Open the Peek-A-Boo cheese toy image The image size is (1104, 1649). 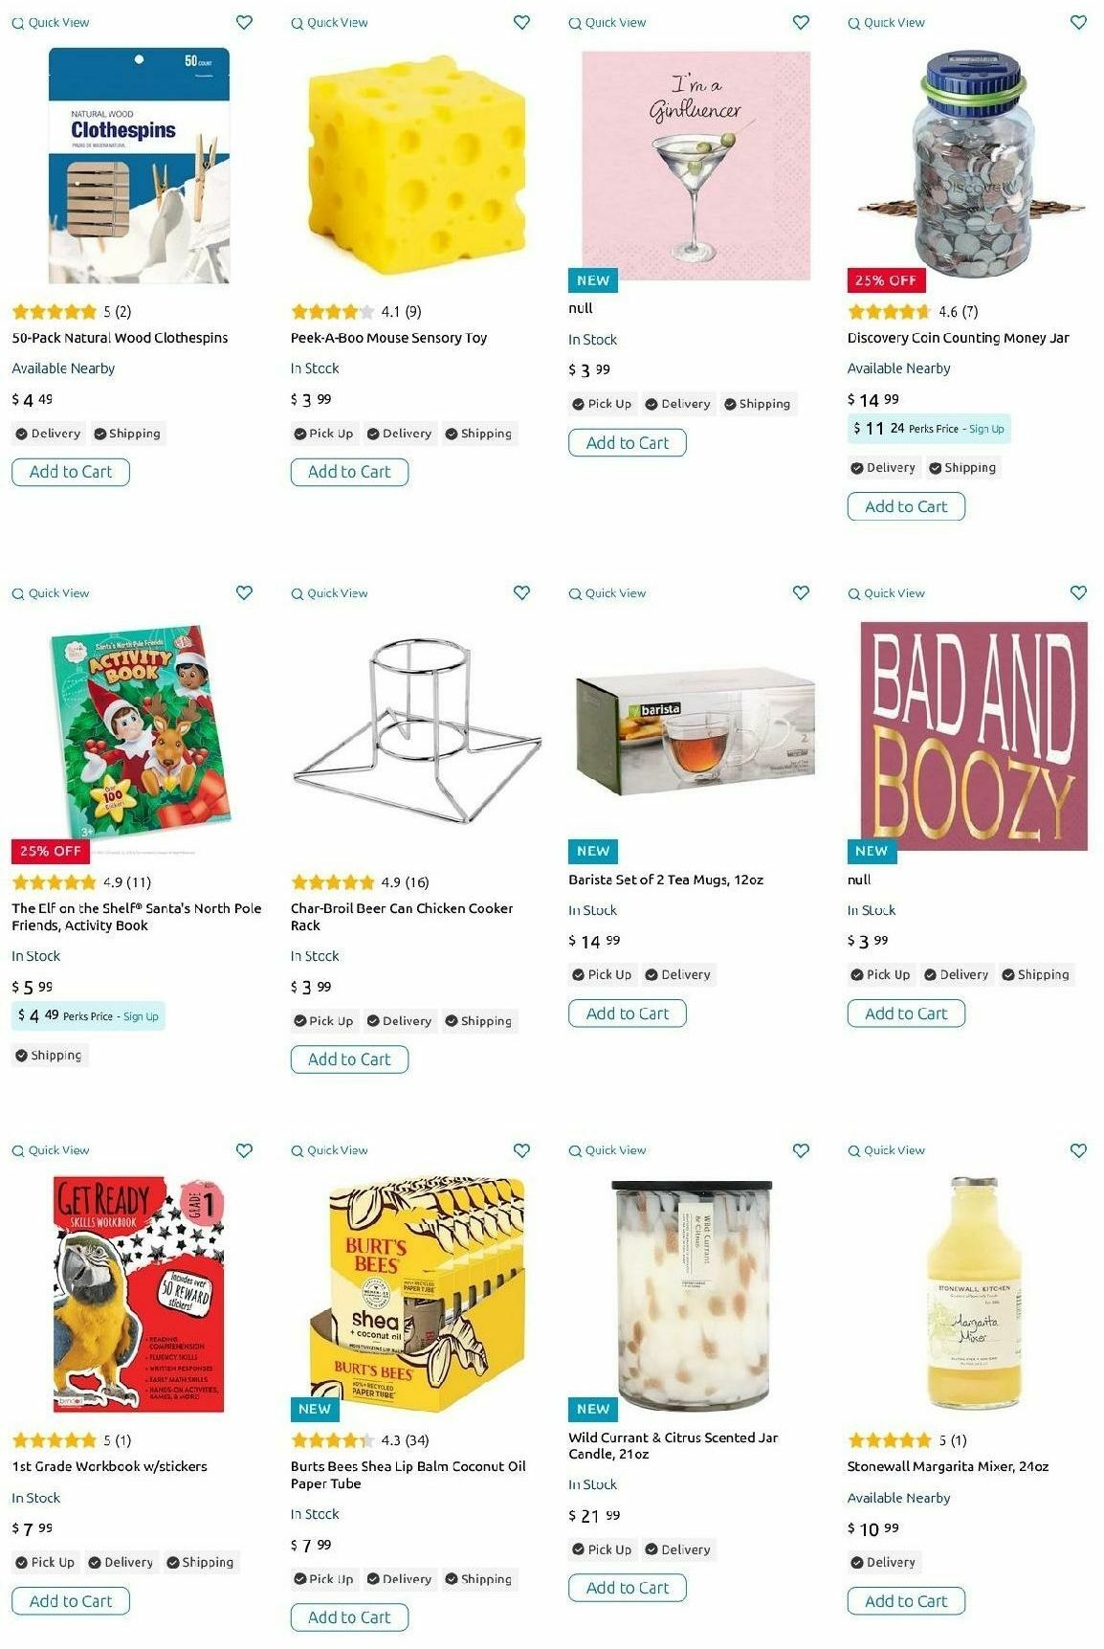417,165
